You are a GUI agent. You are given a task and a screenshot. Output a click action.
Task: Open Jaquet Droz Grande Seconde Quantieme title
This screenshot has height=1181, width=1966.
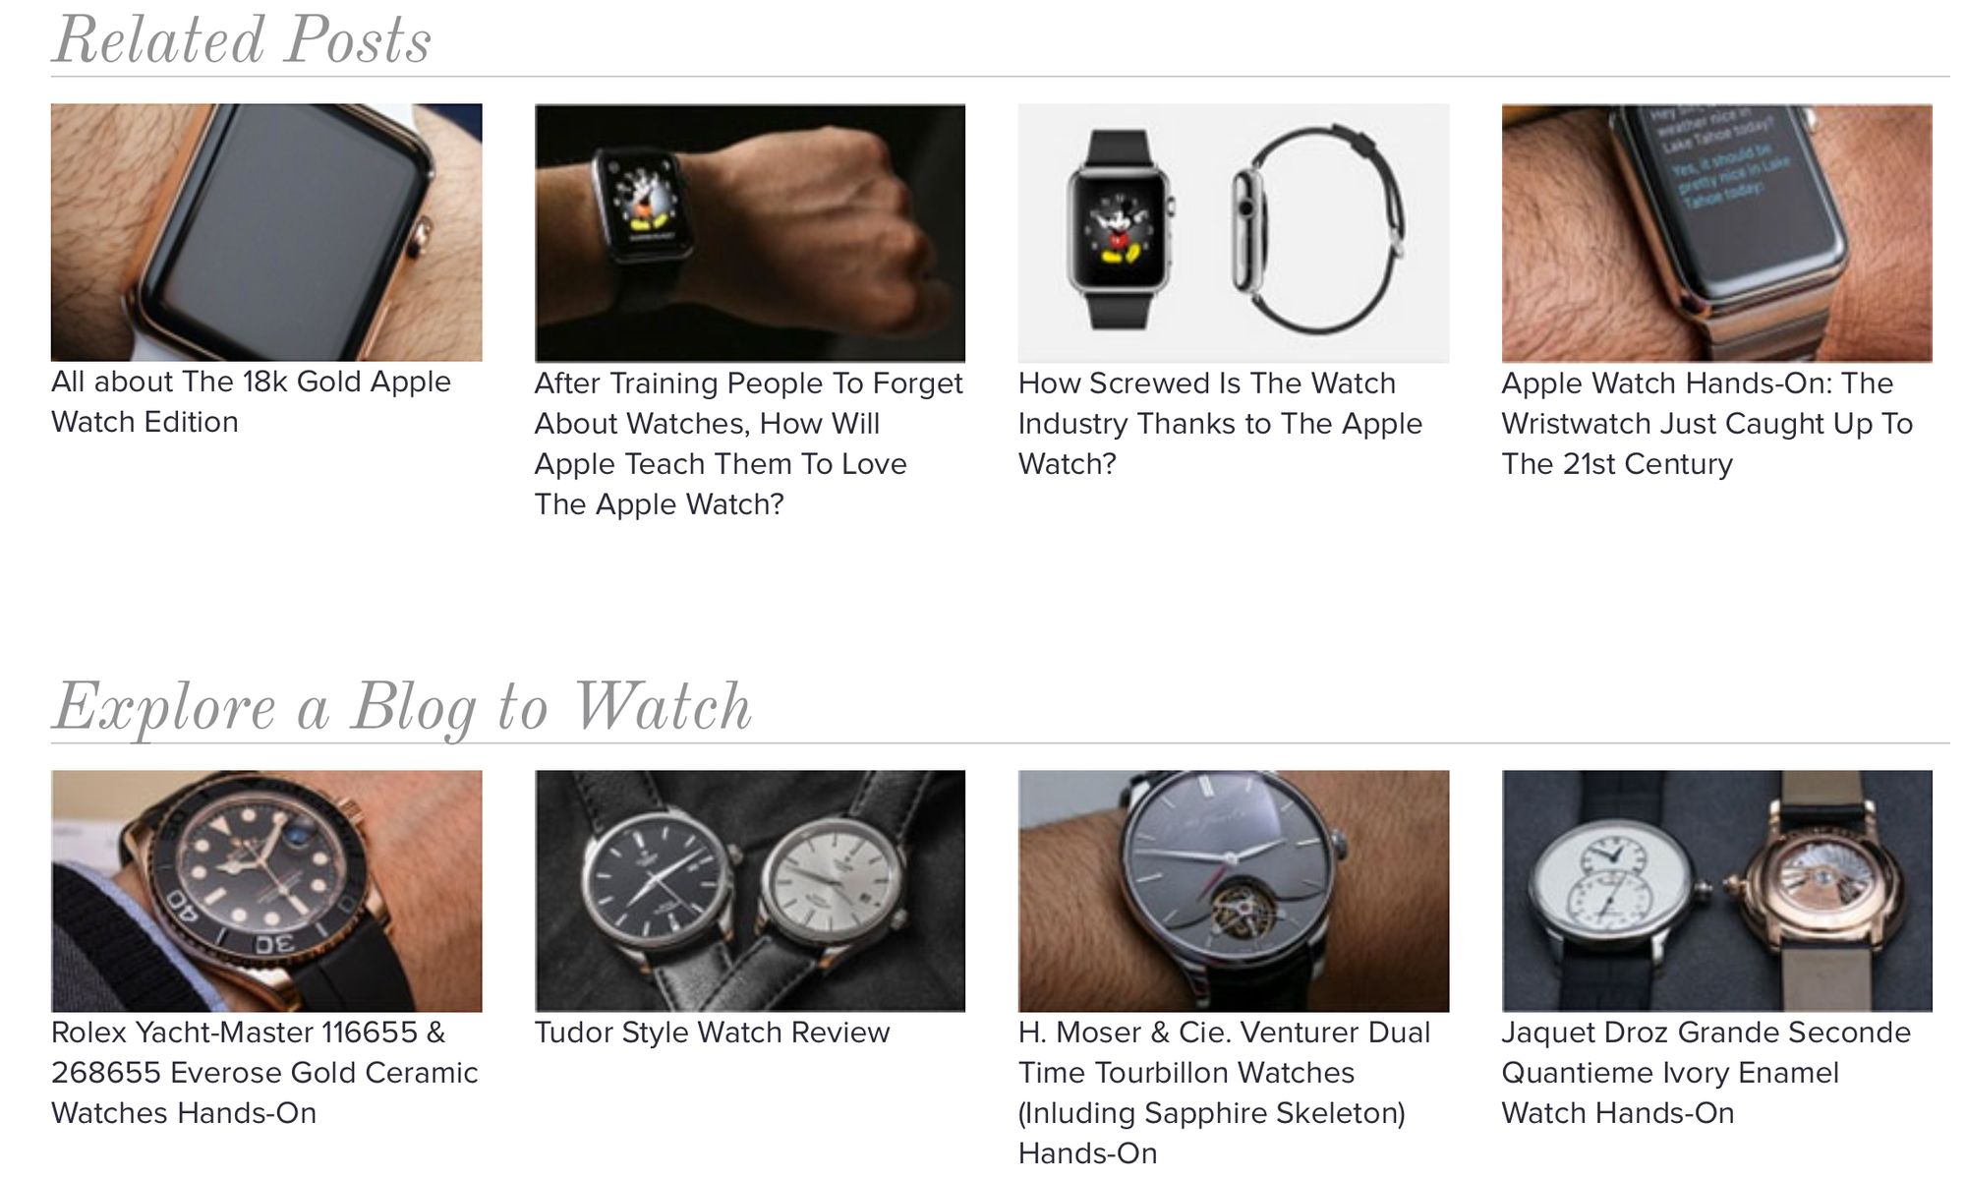[1706, 1073]
